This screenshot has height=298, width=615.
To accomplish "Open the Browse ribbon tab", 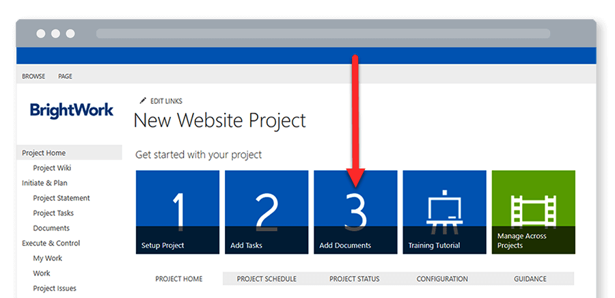I will 33,77.
